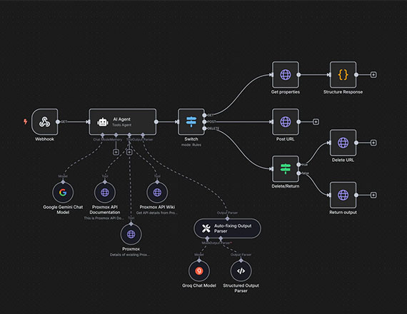The image size is (407, 314).
Task: Click the Google Gemini Chat Model label
Action: point(63,210)
